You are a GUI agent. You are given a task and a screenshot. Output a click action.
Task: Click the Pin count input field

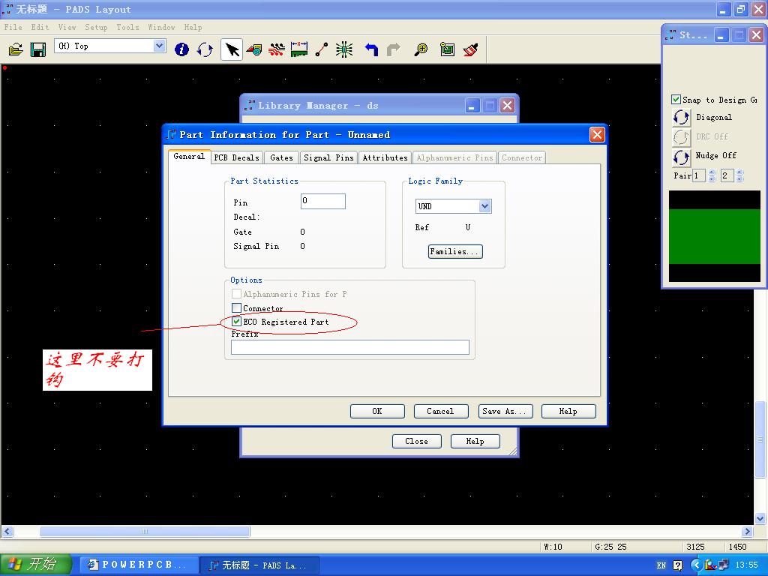click(322, 201)
